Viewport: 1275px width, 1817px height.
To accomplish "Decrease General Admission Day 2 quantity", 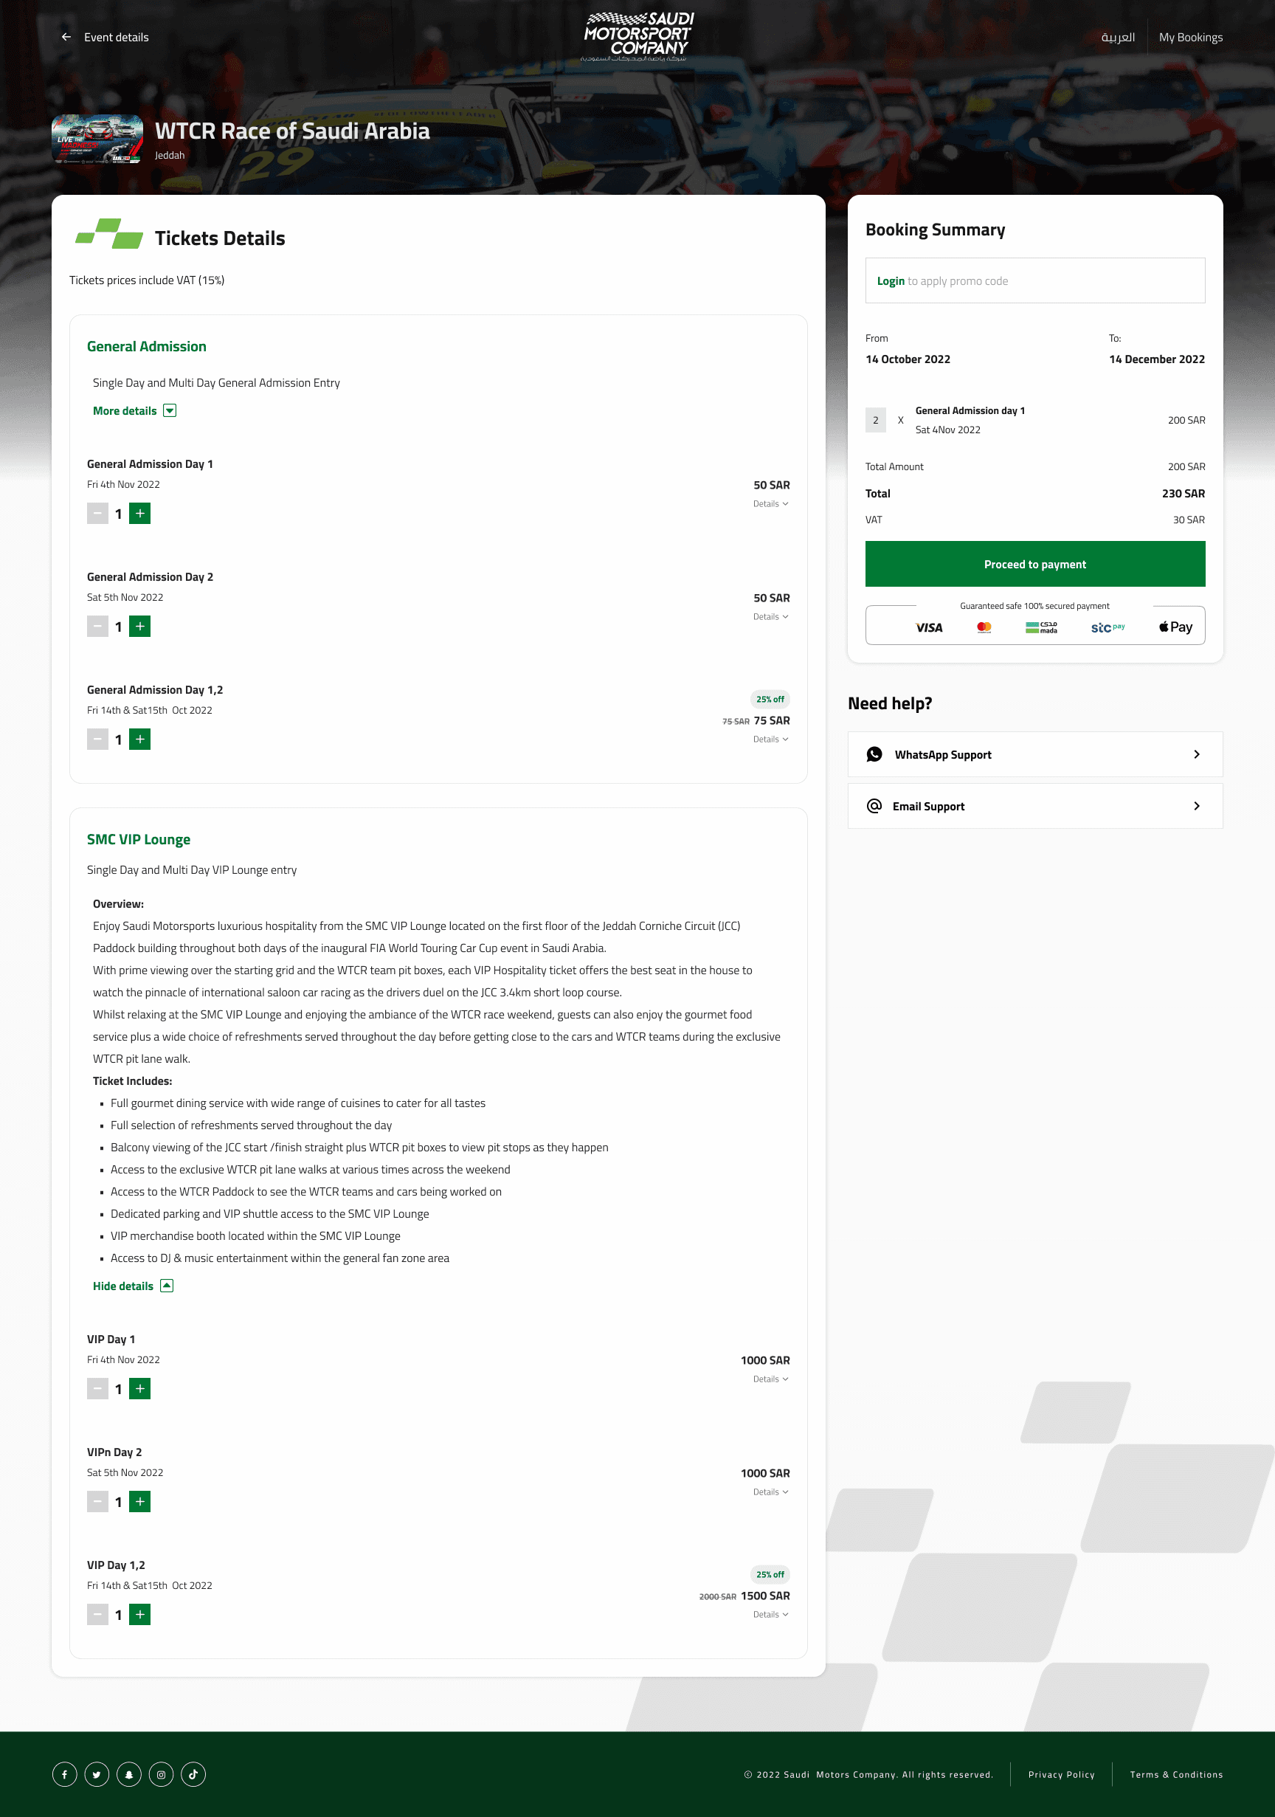I will (97, 627).
